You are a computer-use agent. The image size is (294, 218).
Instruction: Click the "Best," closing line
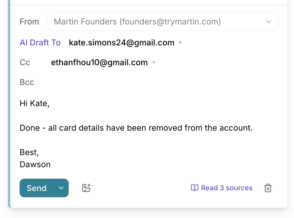pos(29,152)
